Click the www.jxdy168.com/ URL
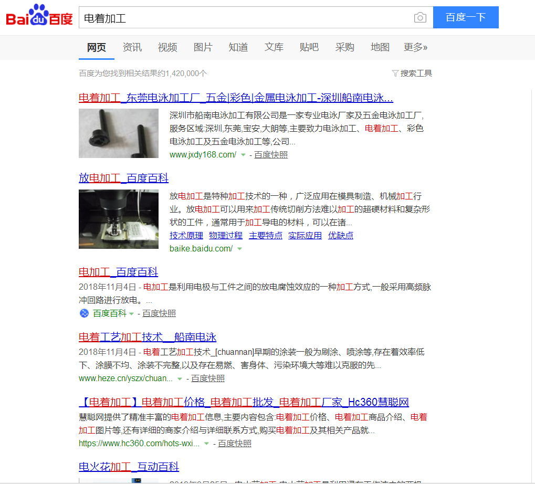Image resolution: width=535 pixels, height=484 pixels. pos(203,155)
